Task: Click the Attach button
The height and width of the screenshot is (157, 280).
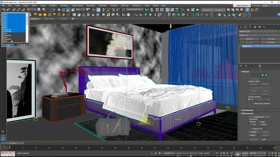Action: tap(252, 135)
